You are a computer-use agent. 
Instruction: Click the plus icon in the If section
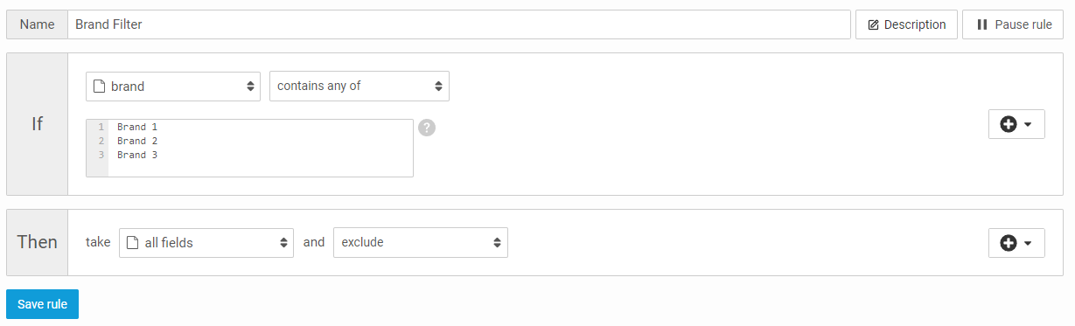1008,124
